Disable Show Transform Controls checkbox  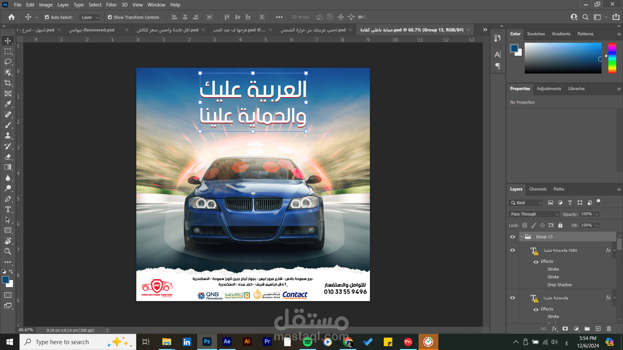tap(110, 17)
